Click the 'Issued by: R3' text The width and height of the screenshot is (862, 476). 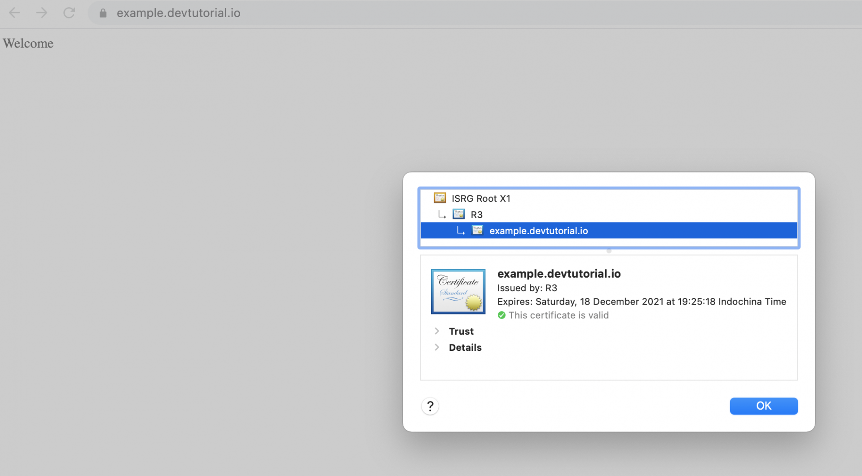tap(527, 288)
